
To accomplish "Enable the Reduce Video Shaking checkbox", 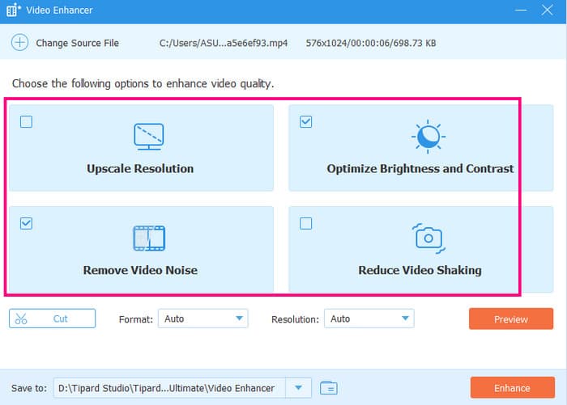I will 306,223.
